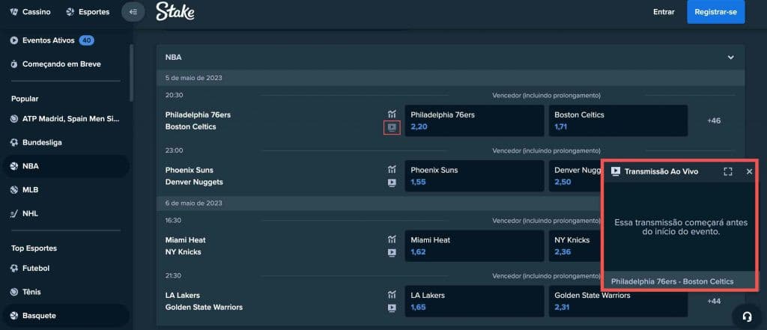
Task: Click the support headset icon
Action: click(x=746, y=314)
